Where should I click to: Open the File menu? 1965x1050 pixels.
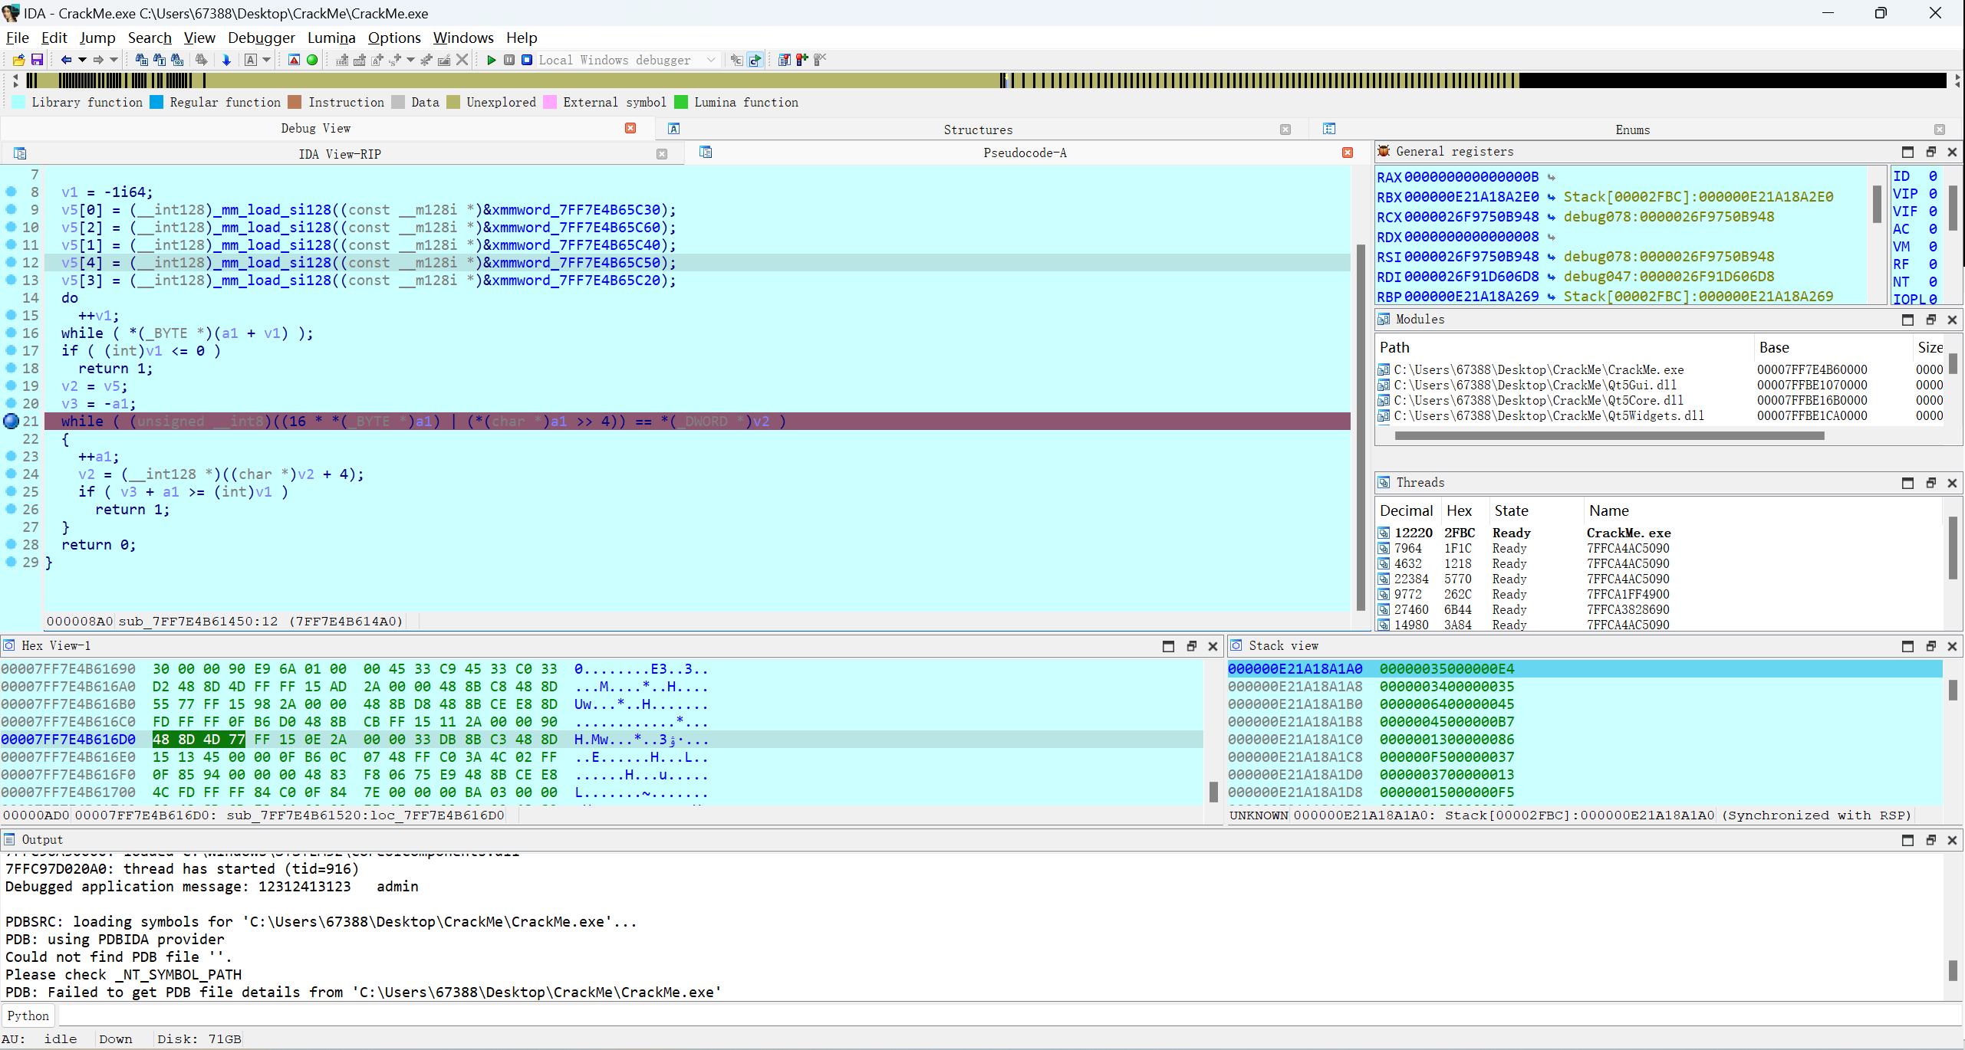17,38
